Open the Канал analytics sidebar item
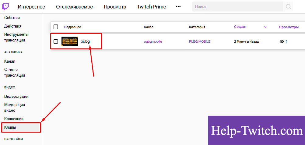Screen dimensions: 305x145 (x=10, y=61)
